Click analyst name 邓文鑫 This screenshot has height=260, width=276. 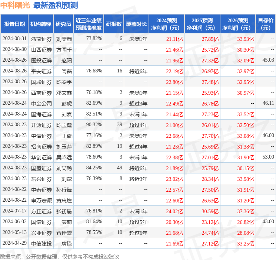coord(64,93)
